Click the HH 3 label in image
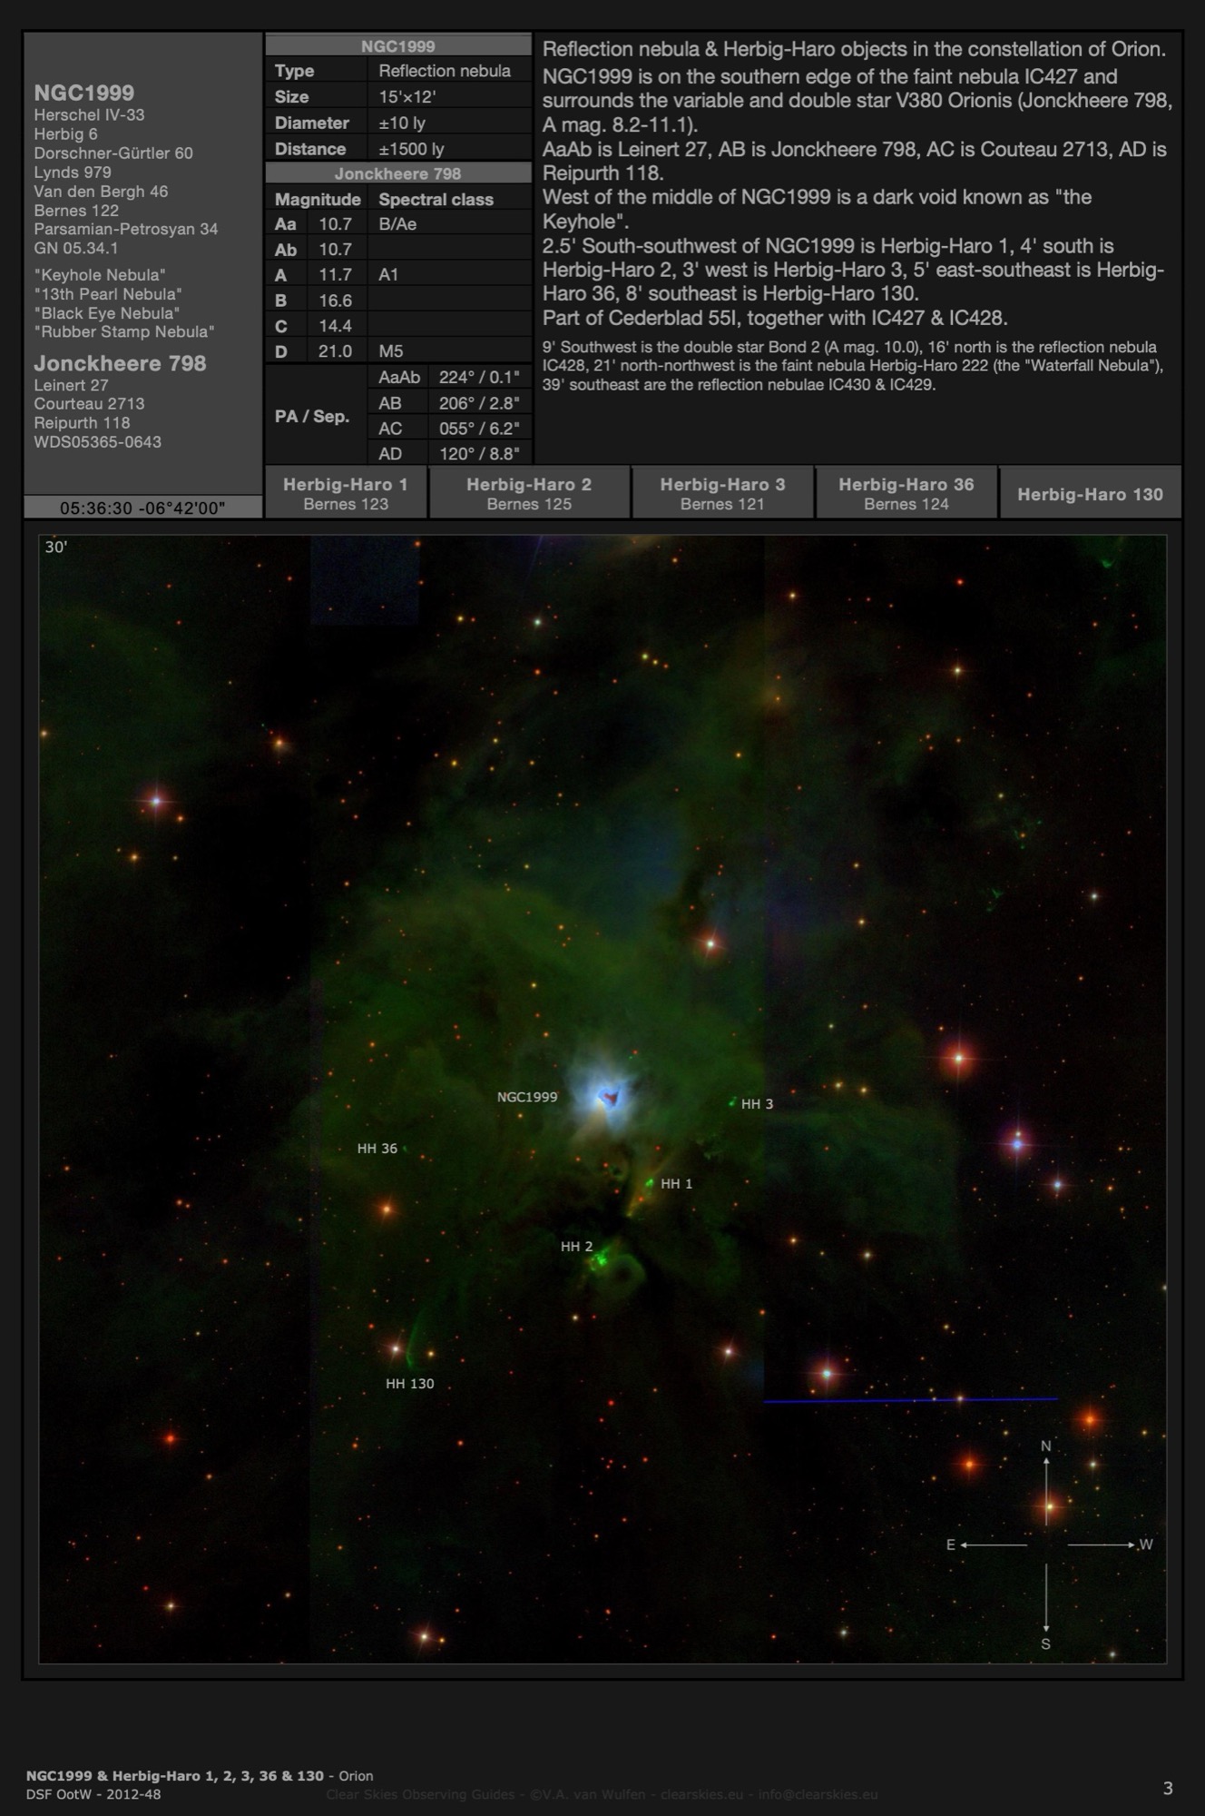Screen dimensions: 1205x1816 [x=757, y=1104]
